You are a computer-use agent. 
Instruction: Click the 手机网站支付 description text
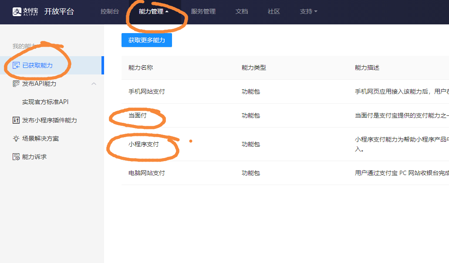point(402,91)
